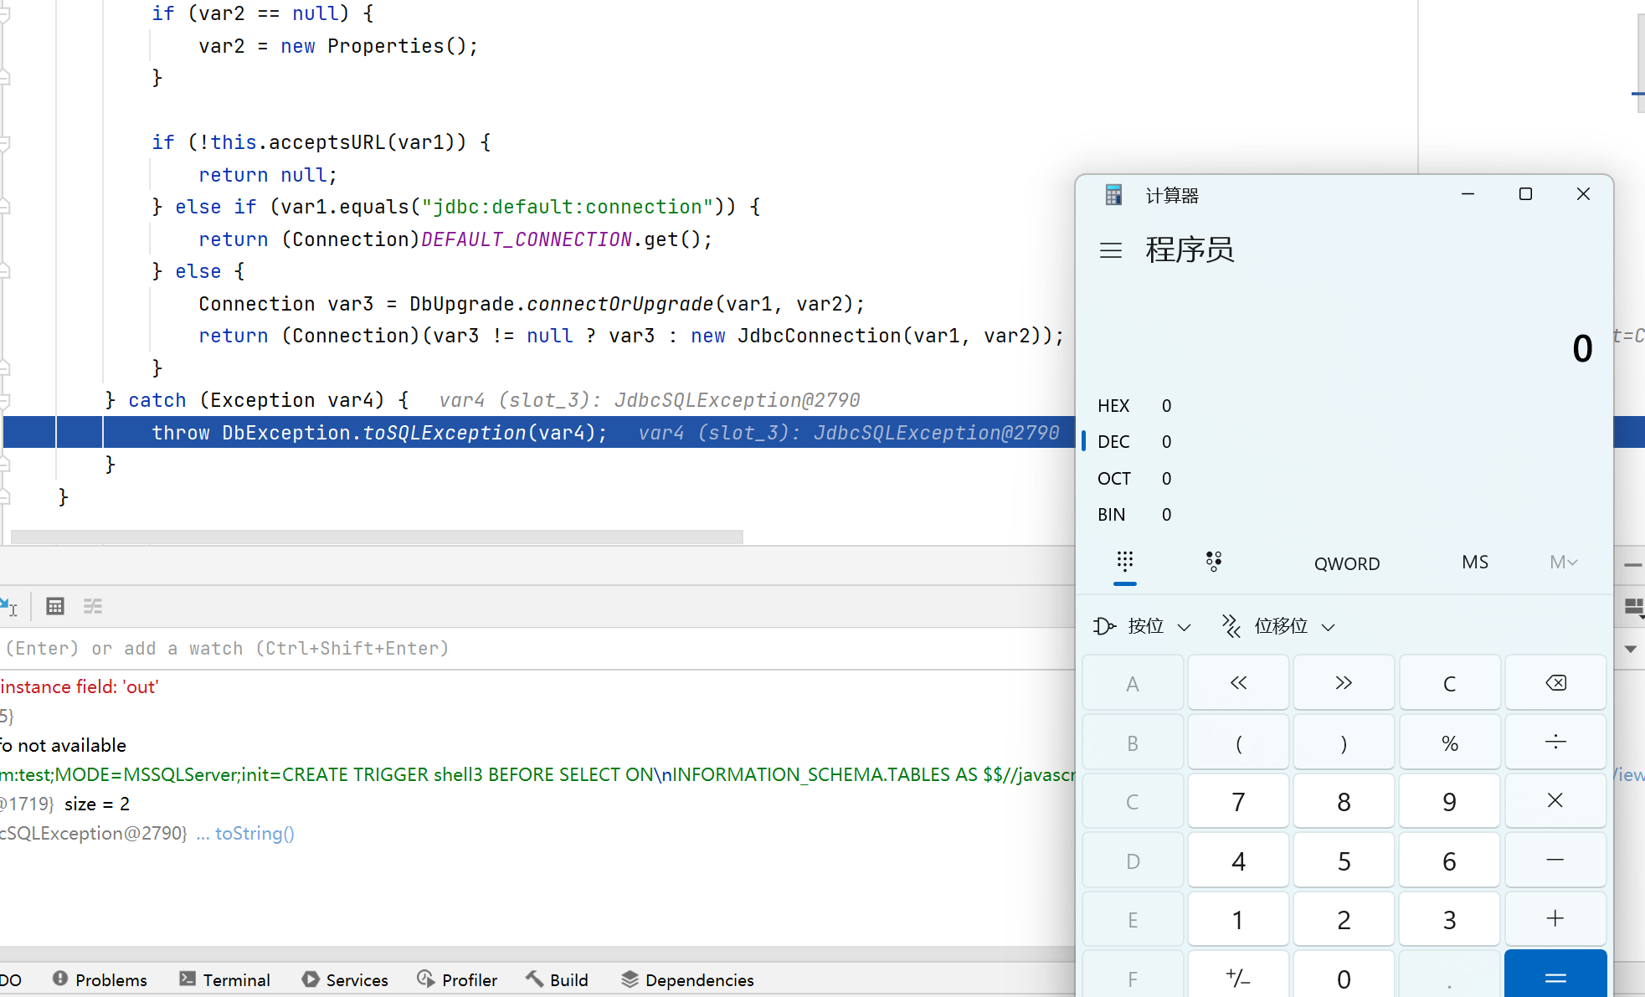Click the close parenthesis key
This screenshot has width=1645, height=997.
point(1344,743)
